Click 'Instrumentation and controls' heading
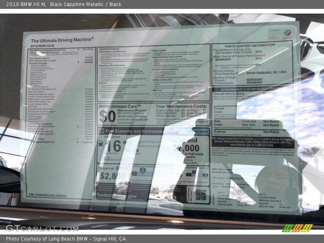324x243 pixels. pyautogui.click(x=167, y=57)
